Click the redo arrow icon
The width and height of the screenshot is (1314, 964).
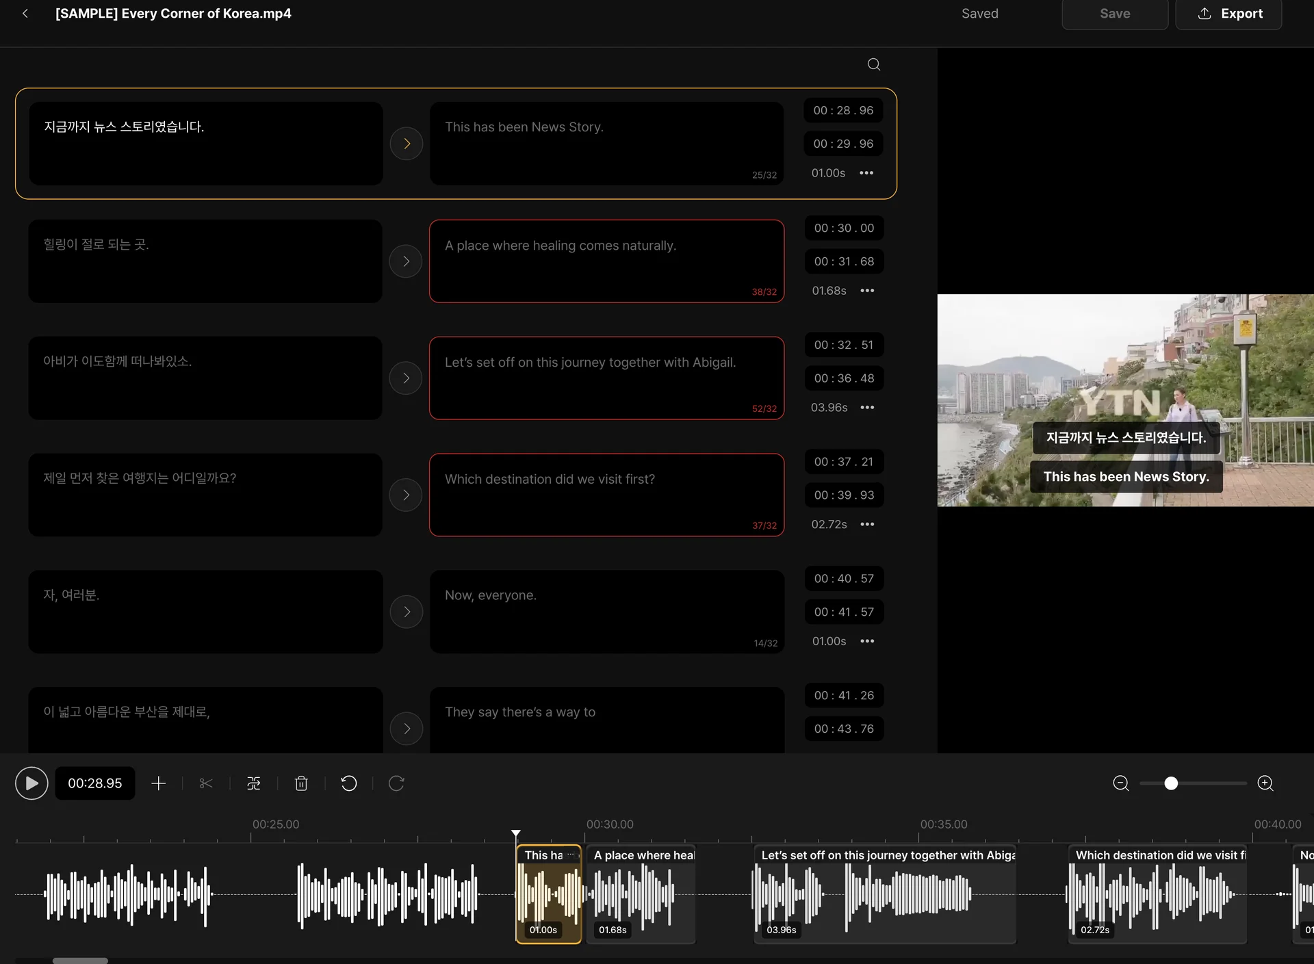396,783
